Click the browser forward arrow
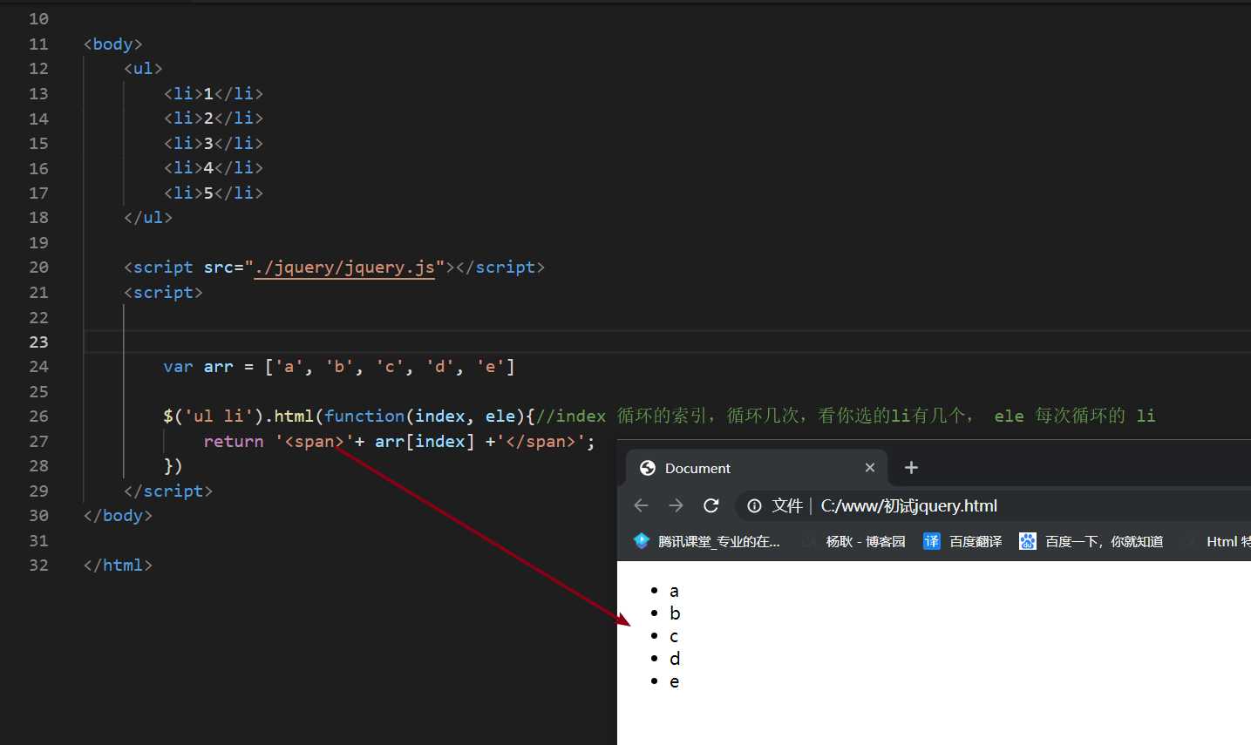 [676, 505]
